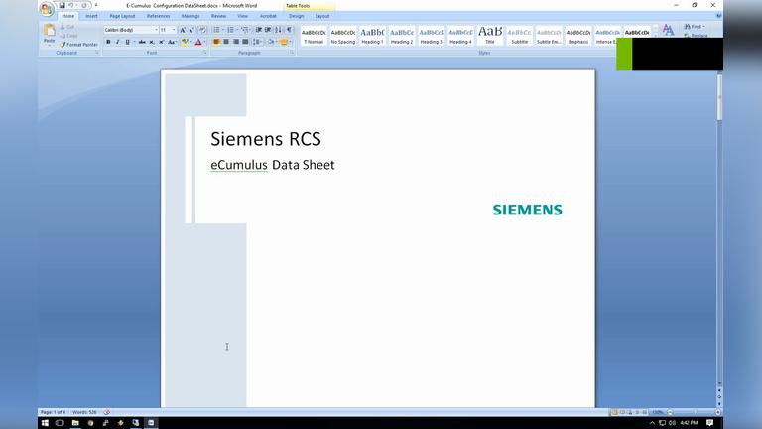Apply the Subtitle style
Viewport: 762px width, 429px height.
point(519,36)
